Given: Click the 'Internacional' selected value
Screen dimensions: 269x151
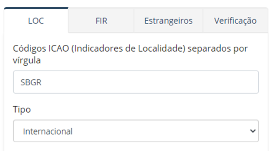Looking at the screenshot, I should pos(48,131).
